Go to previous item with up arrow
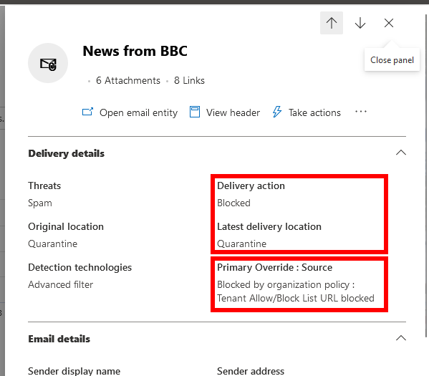Screen dimensions: 429x376 pyautogui.click(x=332, y=23)
